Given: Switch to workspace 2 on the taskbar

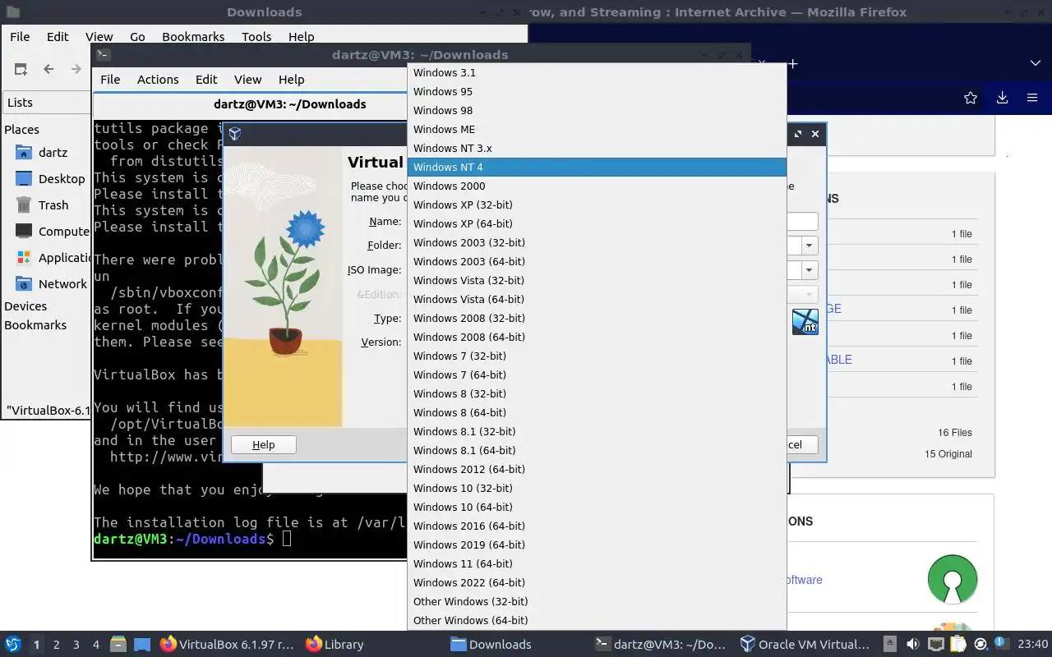Looking at the screenshot, I should [x=57, y=645].
